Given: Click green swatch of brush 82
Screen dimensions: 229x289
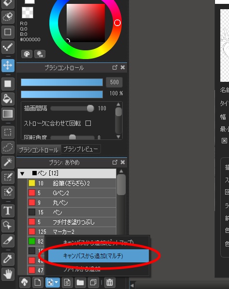Looking at the screenshot, I should tap(32, 241).
